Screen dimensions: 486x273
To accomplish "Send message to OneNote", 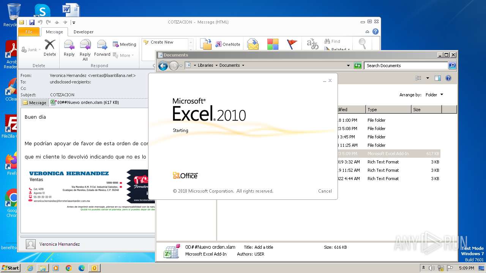I will [228, 44].
